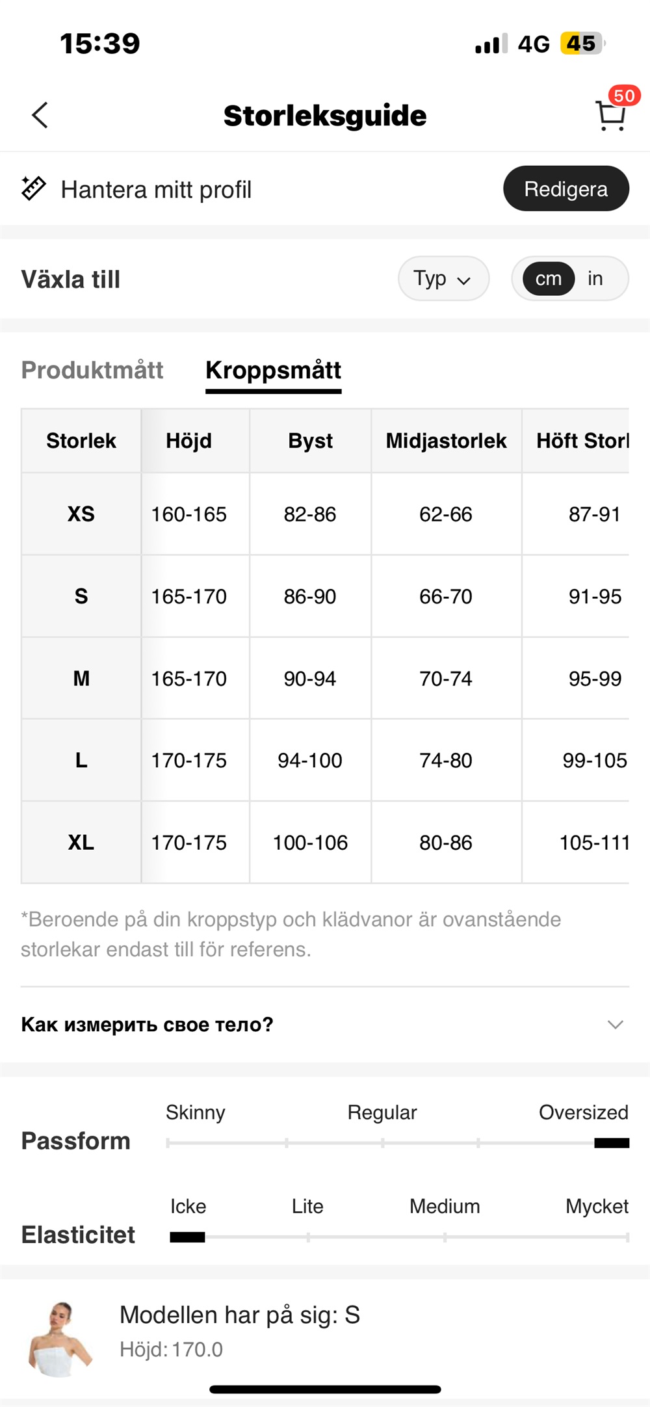The width and height of the screenshot is (650, 1407).
Task: Tap the back arrow icon
Action: [x=40, y=116]
